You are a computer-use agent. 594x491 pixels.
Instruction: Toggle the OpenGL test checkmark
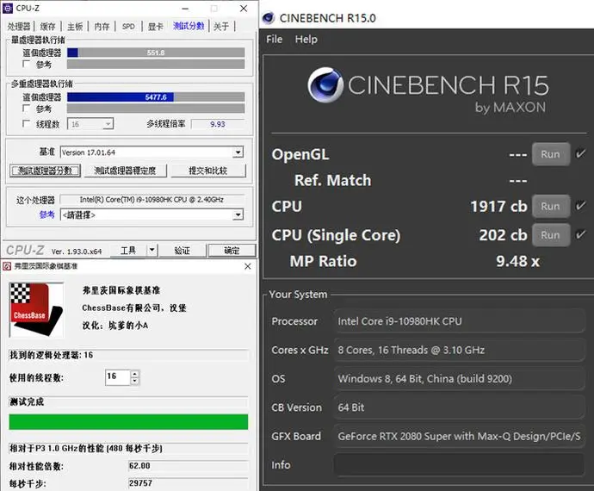pyautogui.click(x=580, y=154)
